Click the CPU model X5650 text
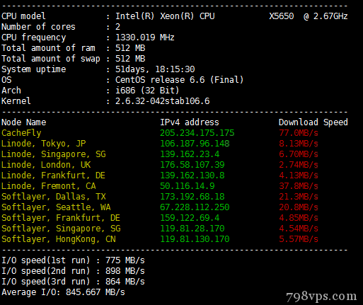Image resolution: width=363 pixels, height=305 pixels. pyautogui.click(x=282, y=16)
